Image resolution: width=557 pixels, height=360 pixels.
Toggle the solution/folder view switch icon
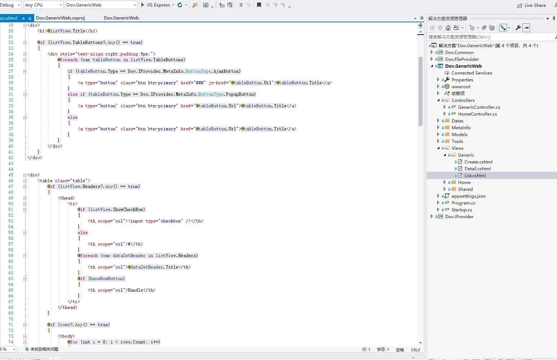coord(457,28)
